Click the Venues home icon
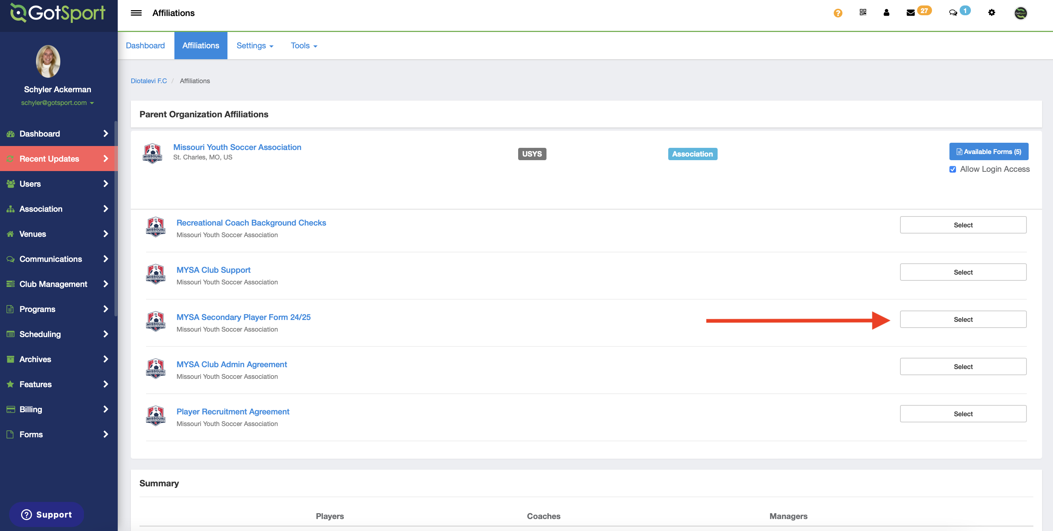This screenshot has height=531, width=1053. [11, 234]
